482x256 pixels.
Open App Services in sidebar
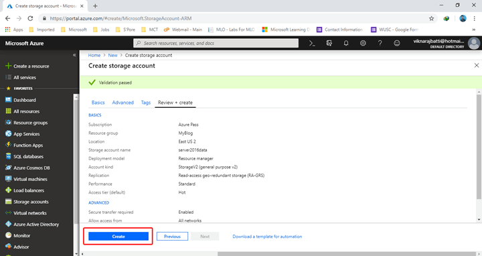23,134
